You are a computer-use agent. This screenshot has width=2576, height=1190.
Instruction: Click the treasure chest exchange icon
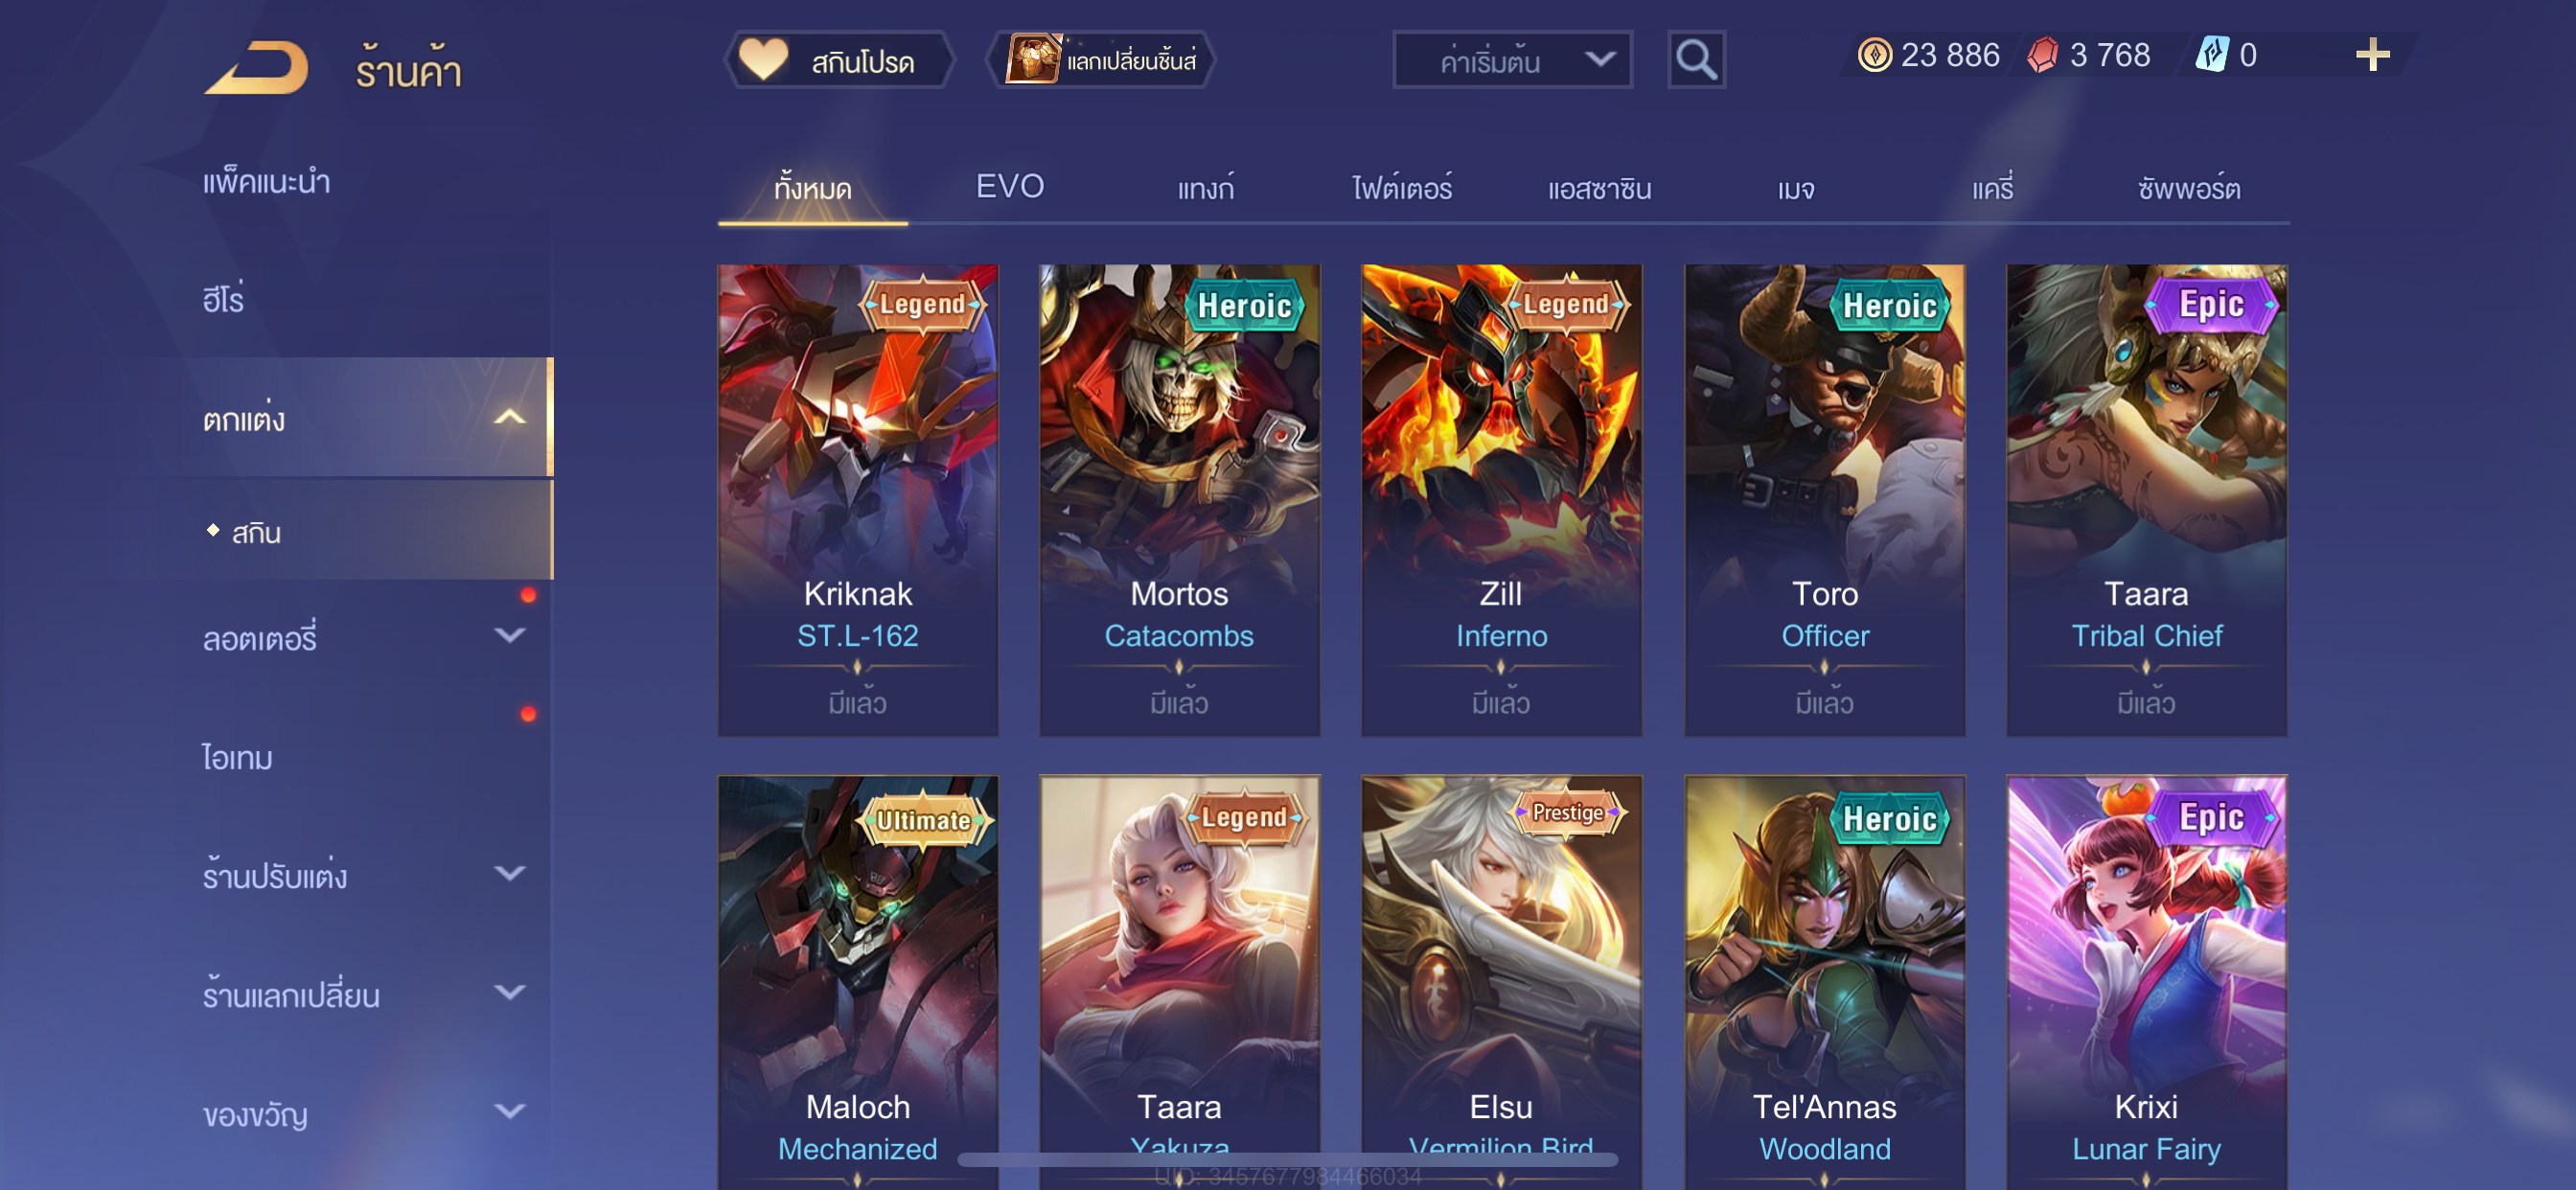click(1032, 59)
